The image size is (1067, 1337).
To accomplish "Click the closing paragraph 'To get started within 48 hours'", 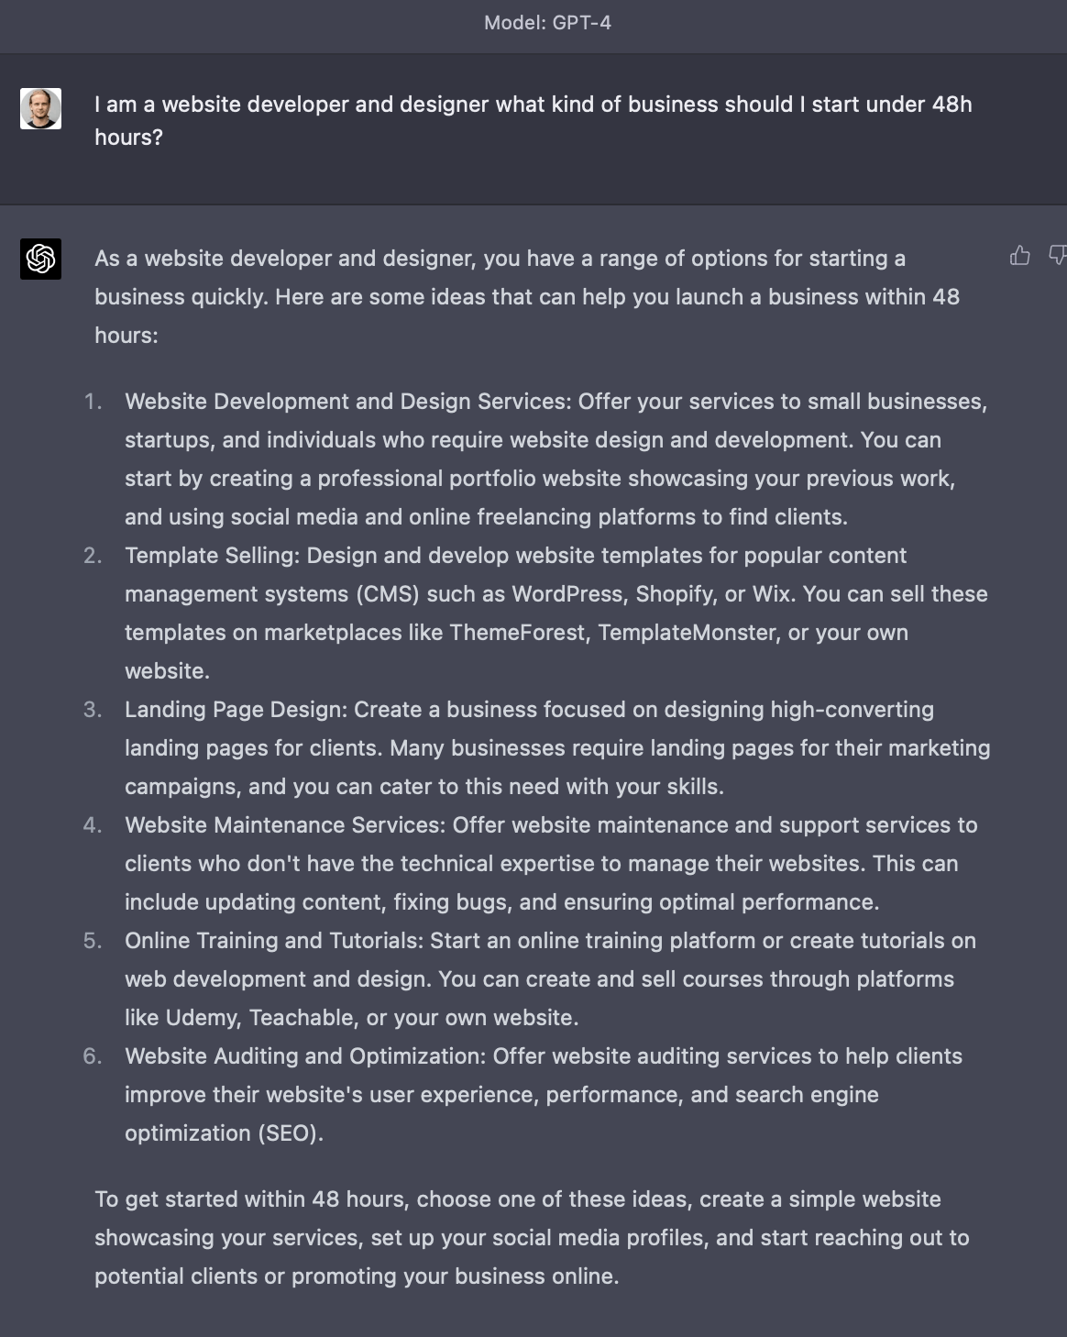I will (532, 1237).
